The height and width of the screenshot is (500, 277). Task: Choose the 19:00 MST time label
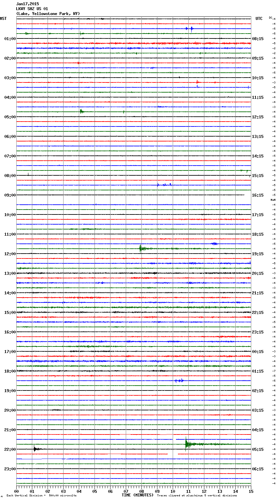(x=10, y=390)
